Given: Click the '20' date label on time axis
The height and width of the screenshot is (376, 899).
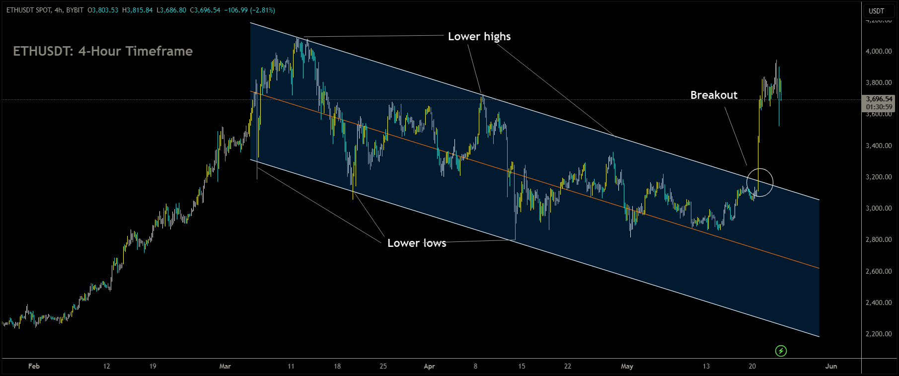Looking at the screenshot, I should point(752,366).
